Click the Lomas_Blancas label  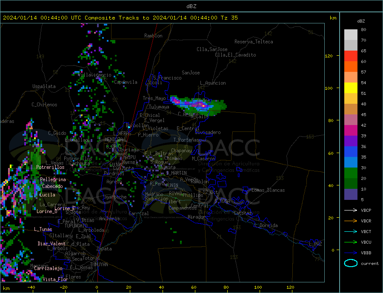tap(268, 190)
